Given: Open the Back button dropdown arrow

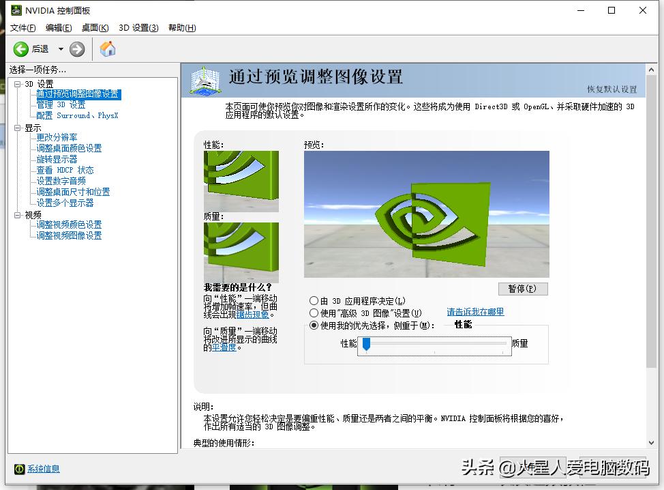Looking at the screenshot, I should [x=59, y=48].
